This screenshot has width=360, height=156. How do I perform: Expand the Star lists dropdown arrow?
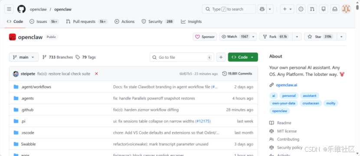pos(341,37)
